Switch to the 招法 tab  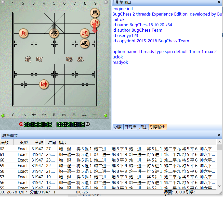pyautogui.click(x=143, y=127)
